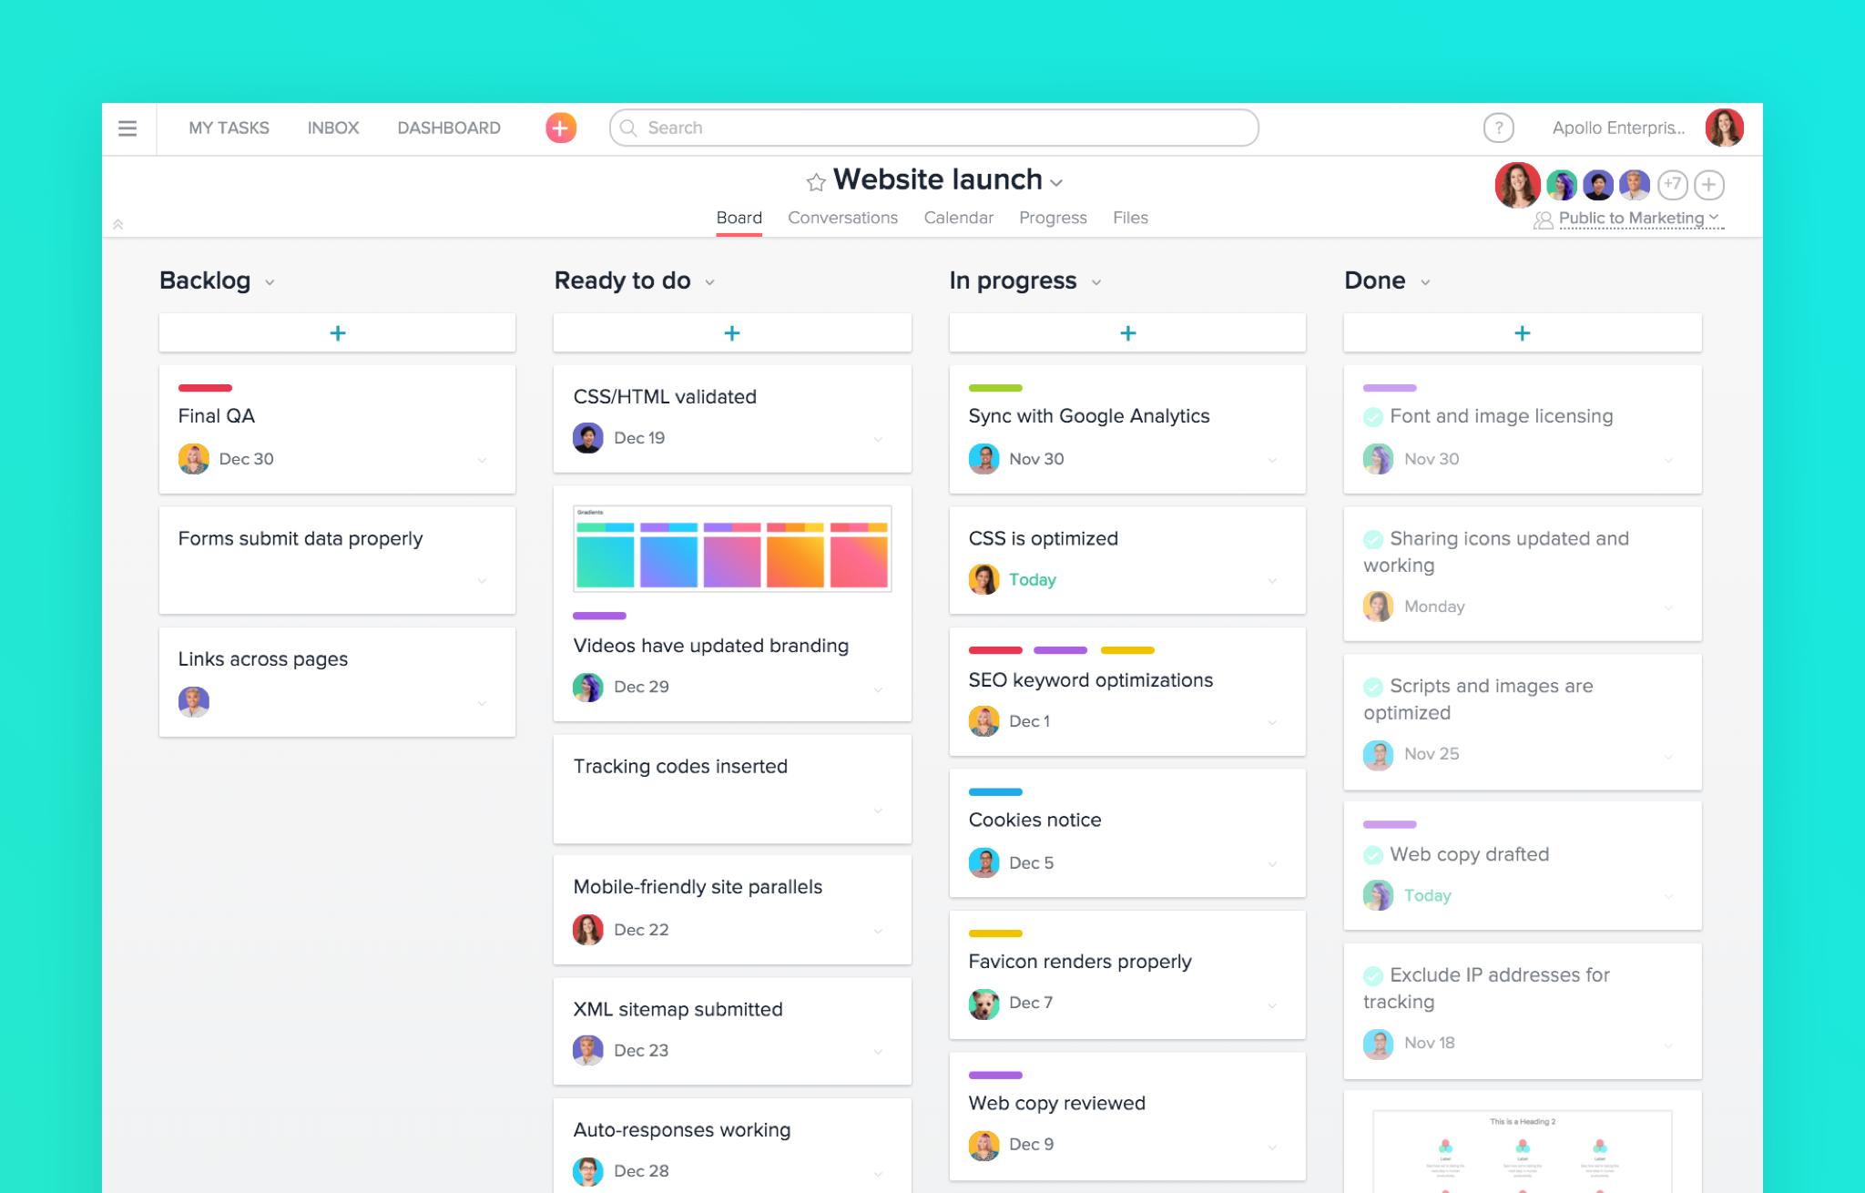Switch to the Progress tab
This screenshot has height=1193, width=1865.
[x=1052, y=216]
